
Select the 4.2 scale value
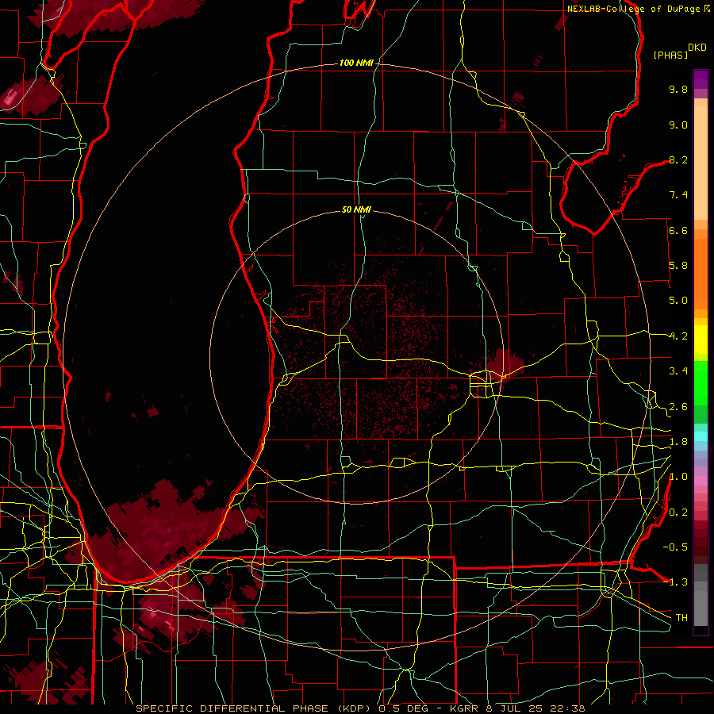(x=678, y=336)
